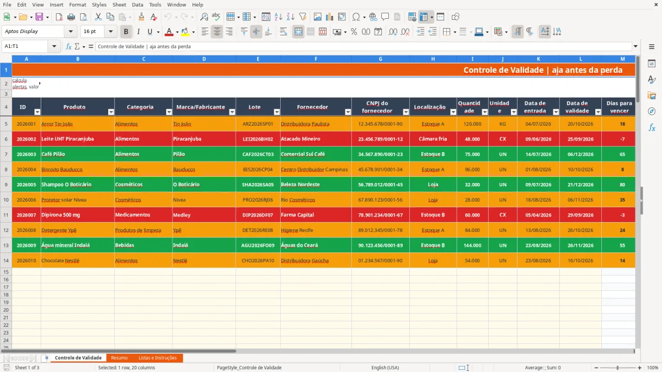
Task: Open the Sidebar Navigator compass icon
Action: 652,111
